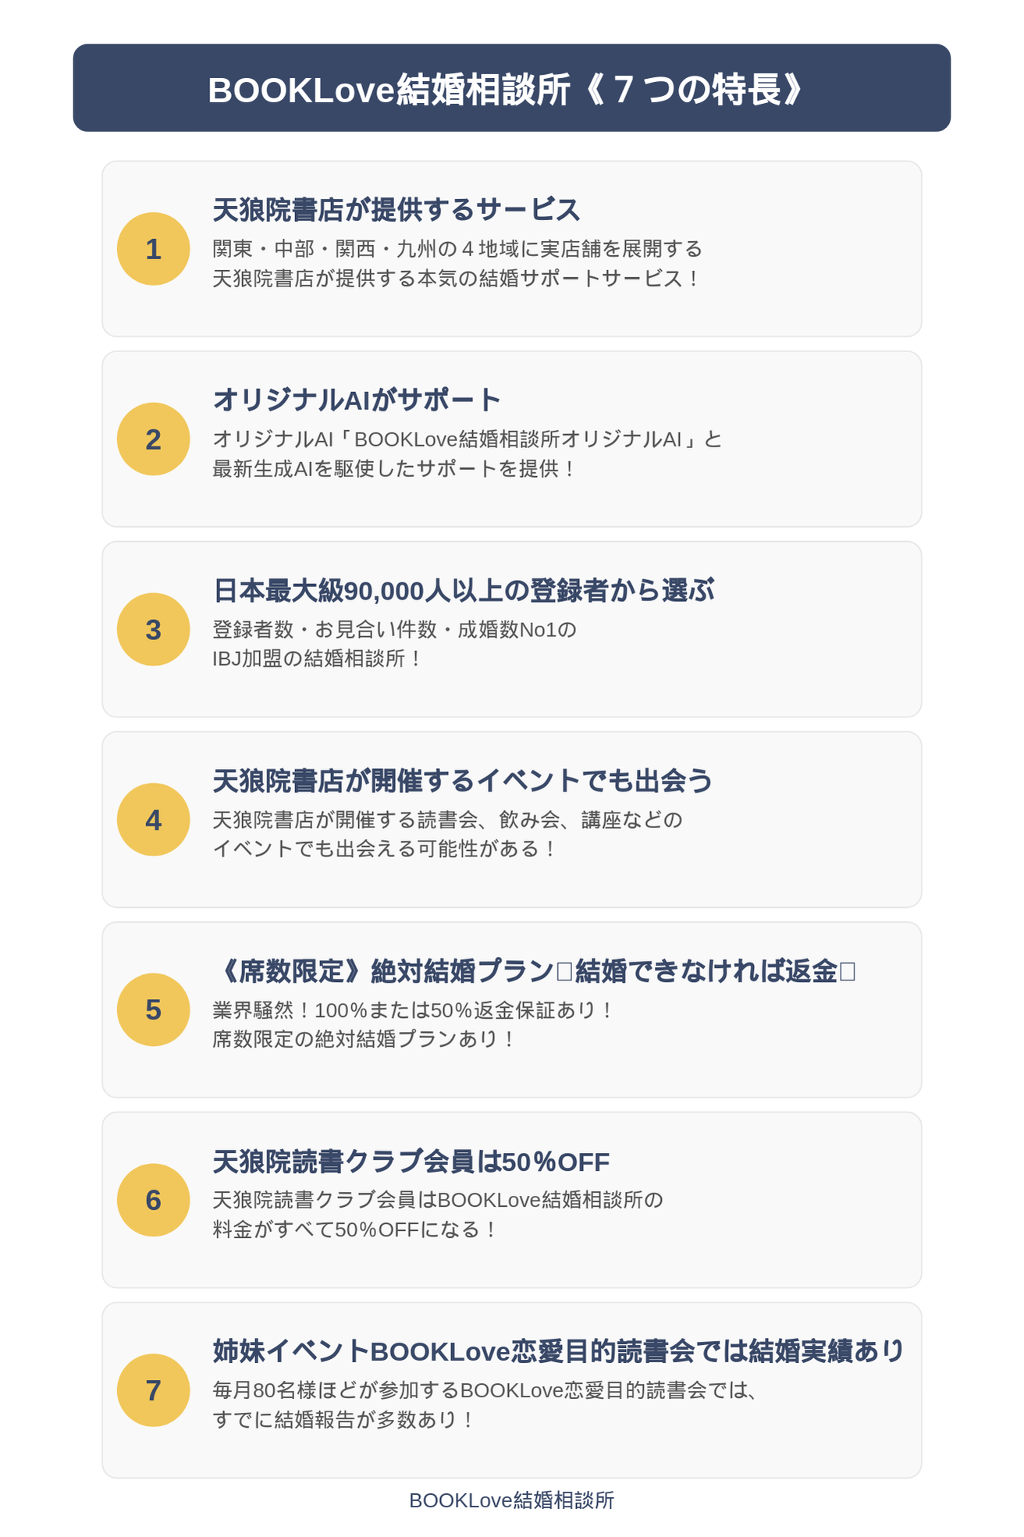Viewport: 1024px width, 1537px height.
Task: Click the yellow number 5 circle
Action: [153, 1010]
